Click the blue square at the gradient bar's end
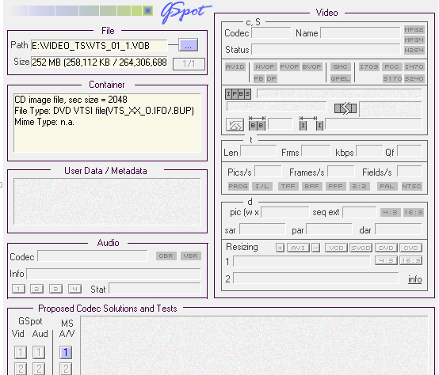This screenshot has height=375, width=439. [x=147, y=11]
